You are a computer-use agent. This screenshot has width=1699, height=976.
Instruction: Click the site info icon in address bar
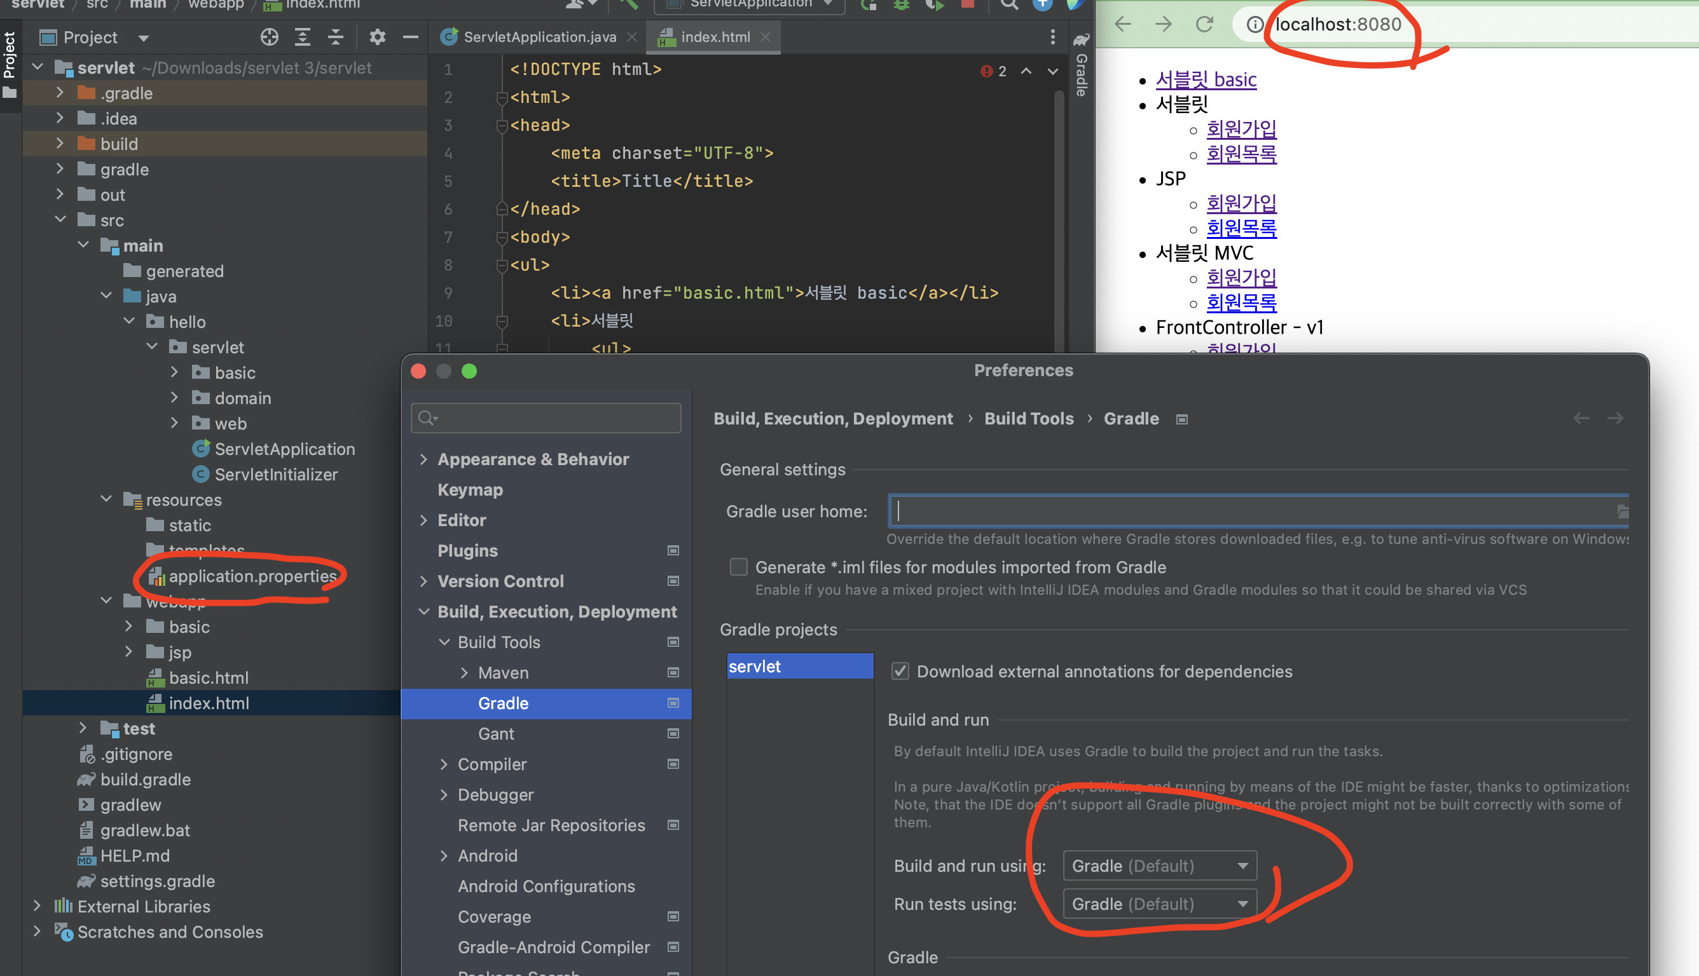pyautogui.click(x=1254, y=25)
